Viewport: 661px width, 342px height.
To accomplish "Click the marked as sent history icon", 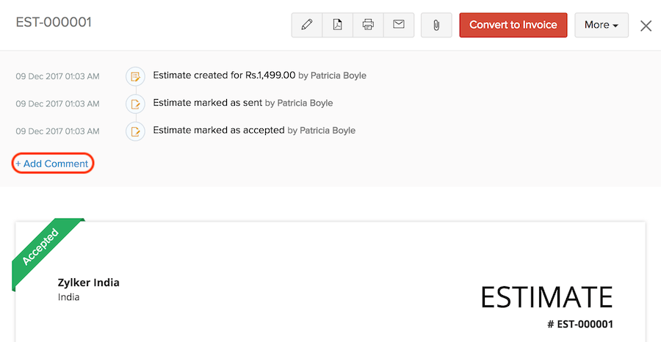I will (135, 103).
